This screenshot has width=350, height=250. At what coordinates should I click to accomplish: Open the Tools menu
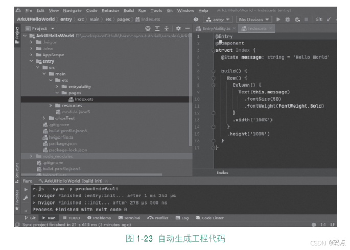click(x=156, y=11)
